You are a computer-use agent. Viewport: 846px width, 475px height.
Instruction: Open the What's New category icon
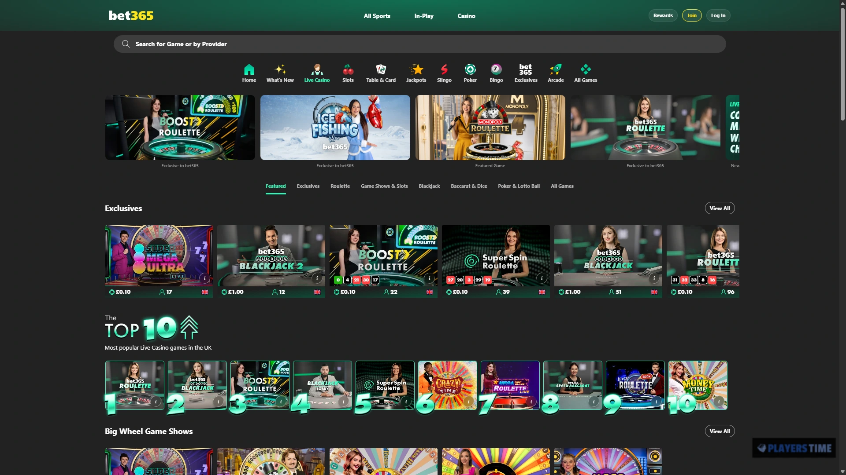[280, 73]
